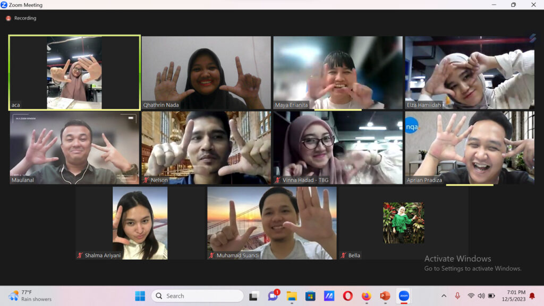544x306 pixels.
Task: Expand hidden system tray icons chevron
Action: tap(444, 296)
